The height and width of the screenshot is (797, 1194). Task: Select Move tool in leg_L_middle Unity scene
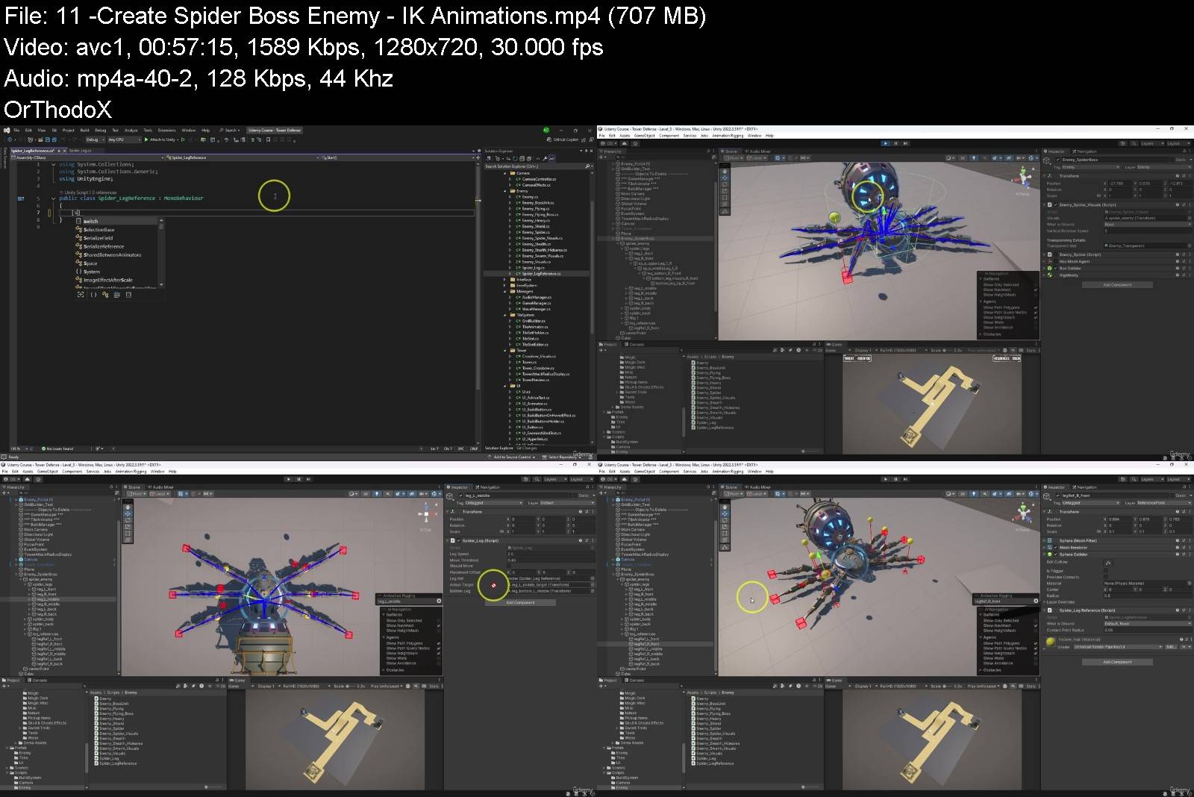[128, 513]
